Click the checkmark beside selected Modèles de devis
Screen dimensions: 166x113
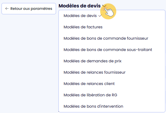coord(100,16)
